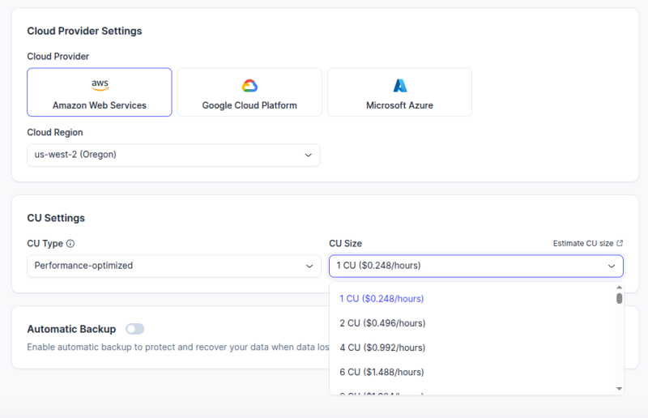Collapse the CU Size dropdown
Viewport: 648px width, 418px height.
click(x=475, y=266)
